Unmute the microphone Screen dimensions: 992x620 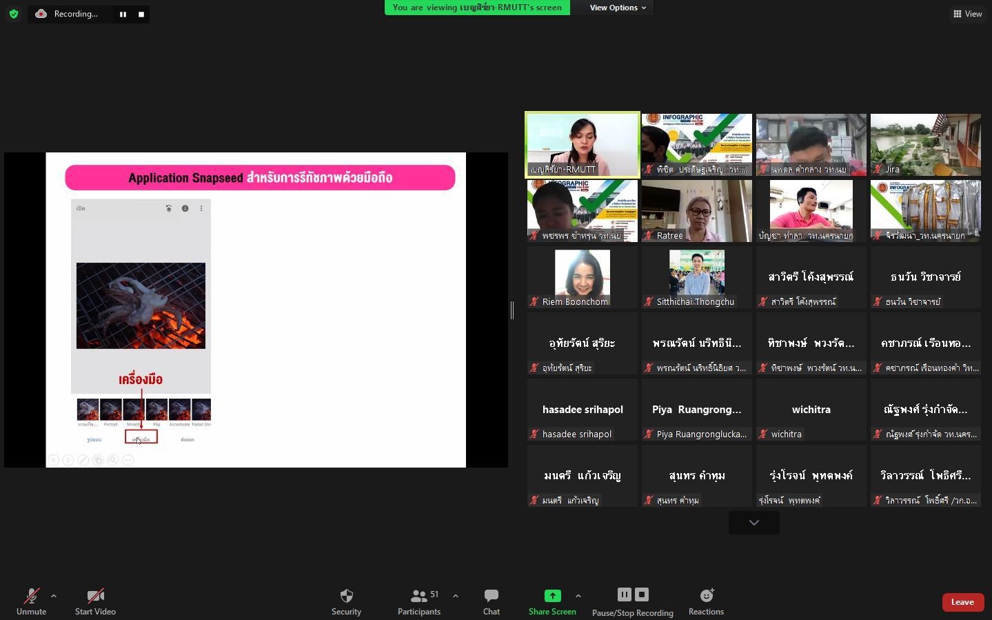click(x=31, y=601)
